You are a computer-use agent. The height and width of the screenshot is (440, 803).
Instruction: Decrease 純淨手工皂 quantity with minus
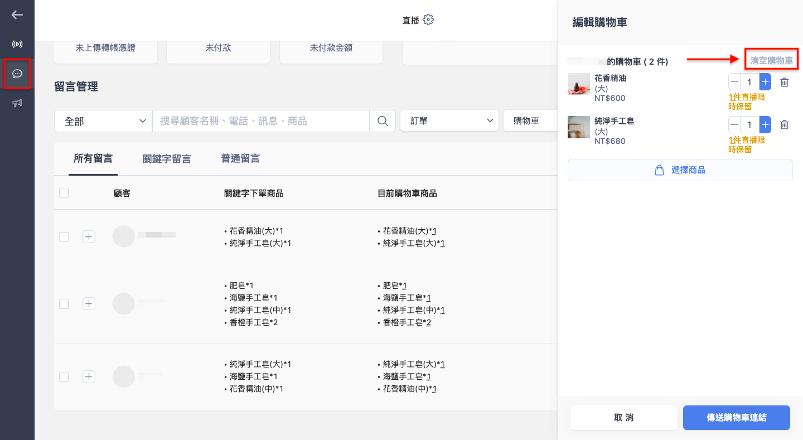point(734,125)
